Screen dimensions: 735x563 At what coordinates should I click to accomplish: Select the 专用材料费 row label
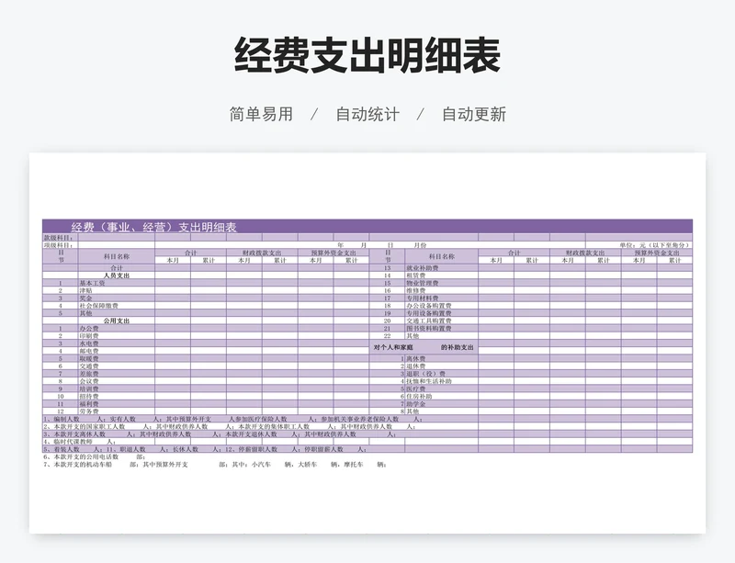coord(423,298)
